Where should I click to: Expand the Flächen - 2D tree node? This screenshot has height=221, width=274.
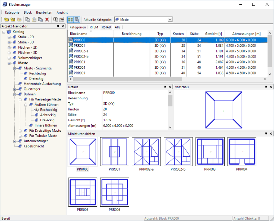(9, 48)
